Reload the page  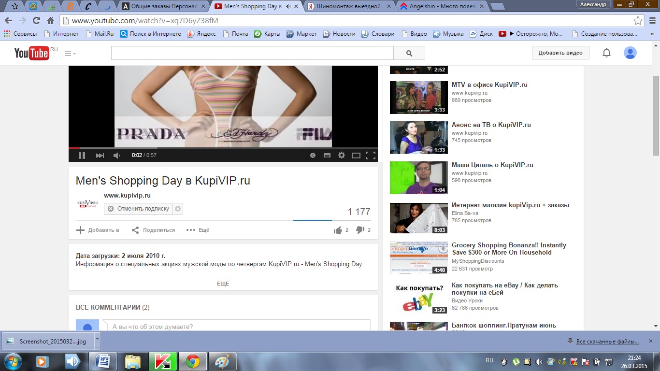point(36,20)
